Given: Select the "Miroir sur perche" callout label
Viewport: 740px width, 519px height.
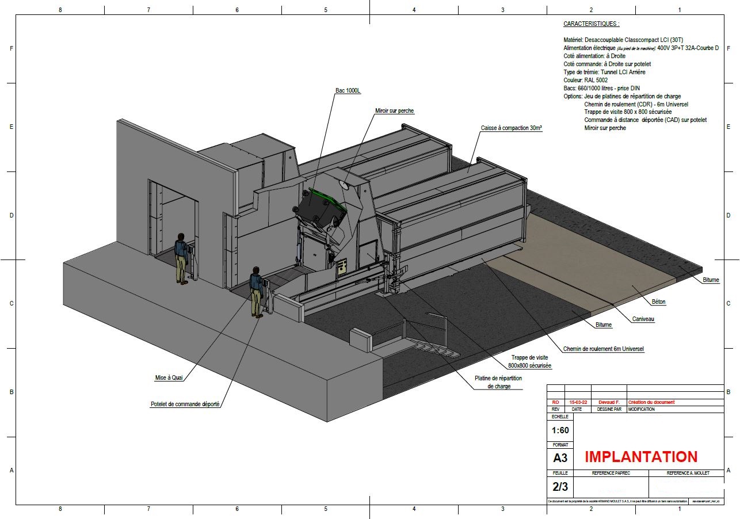Looking at the screenshot, I should pyautogui.click(x=394, y=110).
